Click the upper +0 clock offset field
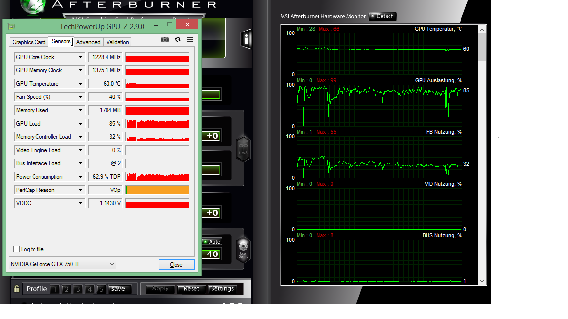 click(212, 136)
